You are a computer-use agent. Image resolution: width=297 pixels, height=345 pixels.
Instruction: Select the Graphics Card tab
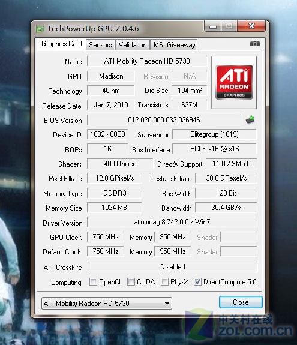(61, 44)
